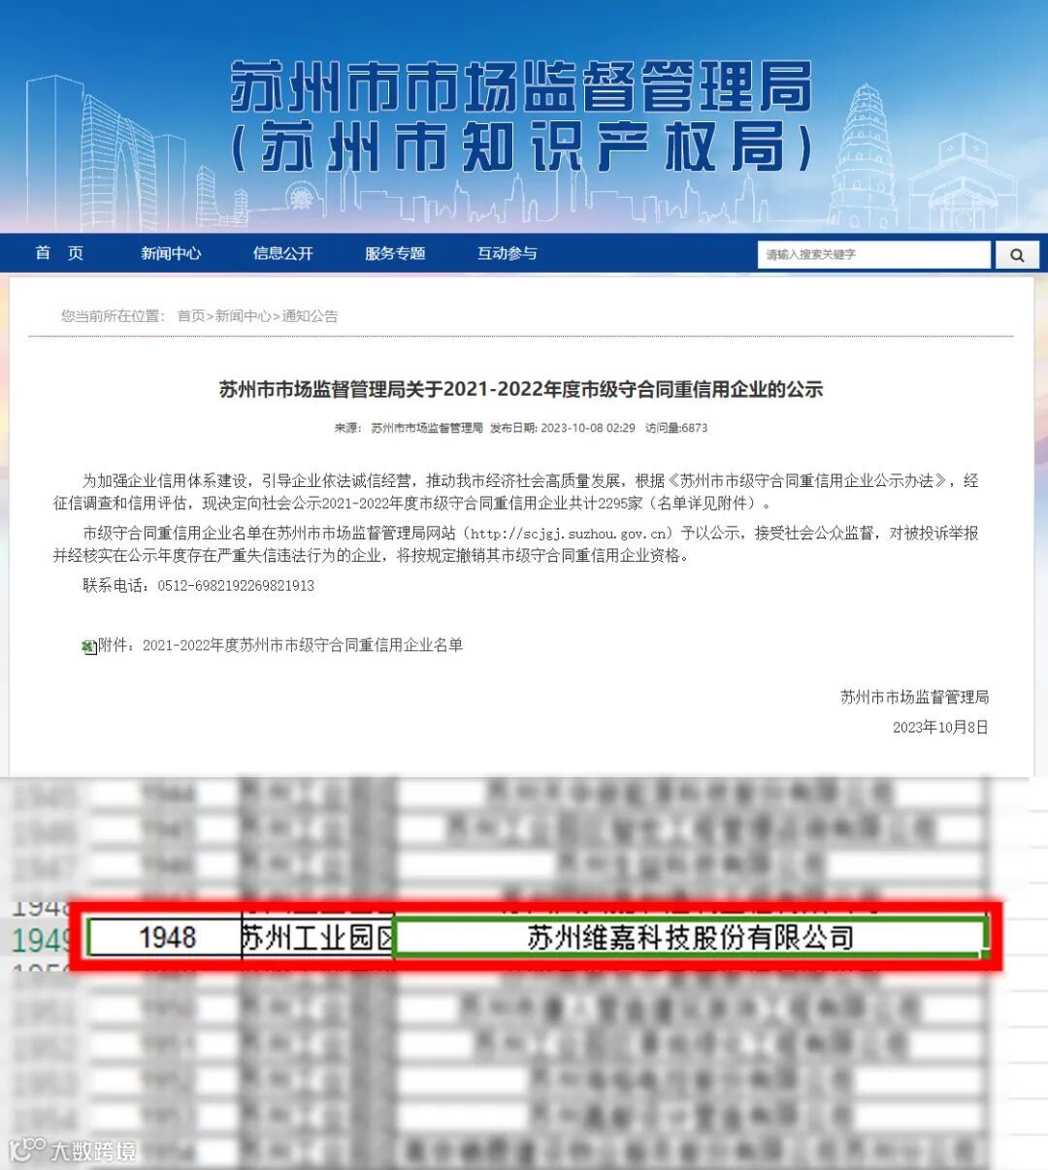Select cell 苏州工业园区 in spreadsheet
1048x1170 pixels.
pos(317,938)
